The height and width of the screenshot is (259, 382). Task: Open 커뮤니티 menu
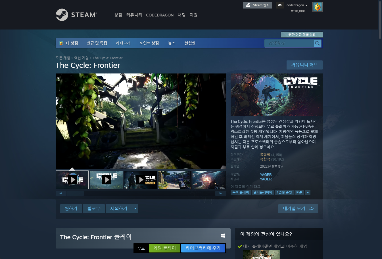pyautogui.click(x=134, y=15)
